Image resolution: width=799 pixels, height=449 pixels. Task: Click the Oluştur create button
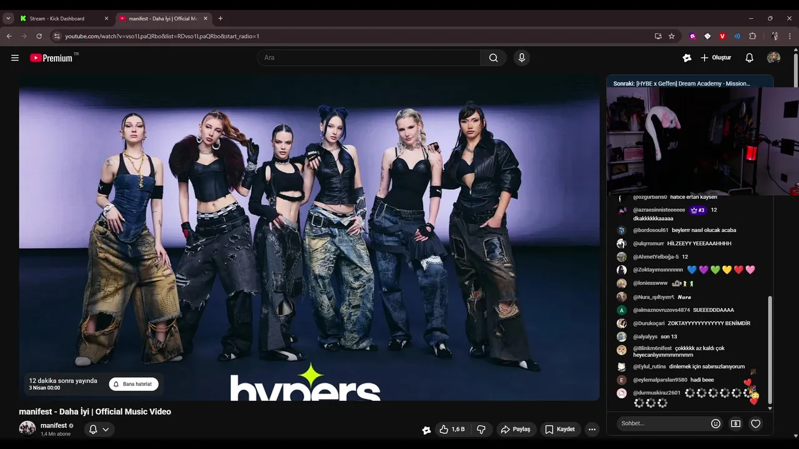click(x=715, y=58)
